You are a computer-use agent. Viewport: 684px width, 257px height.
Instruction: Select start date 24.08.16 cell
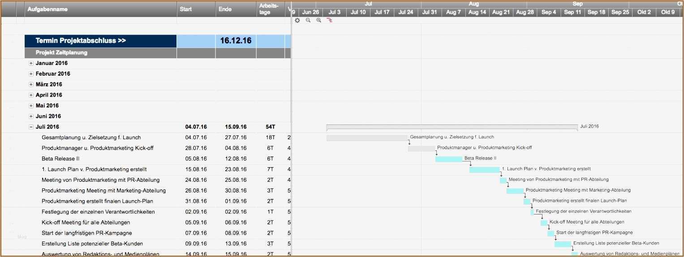[x=196, y=180]
